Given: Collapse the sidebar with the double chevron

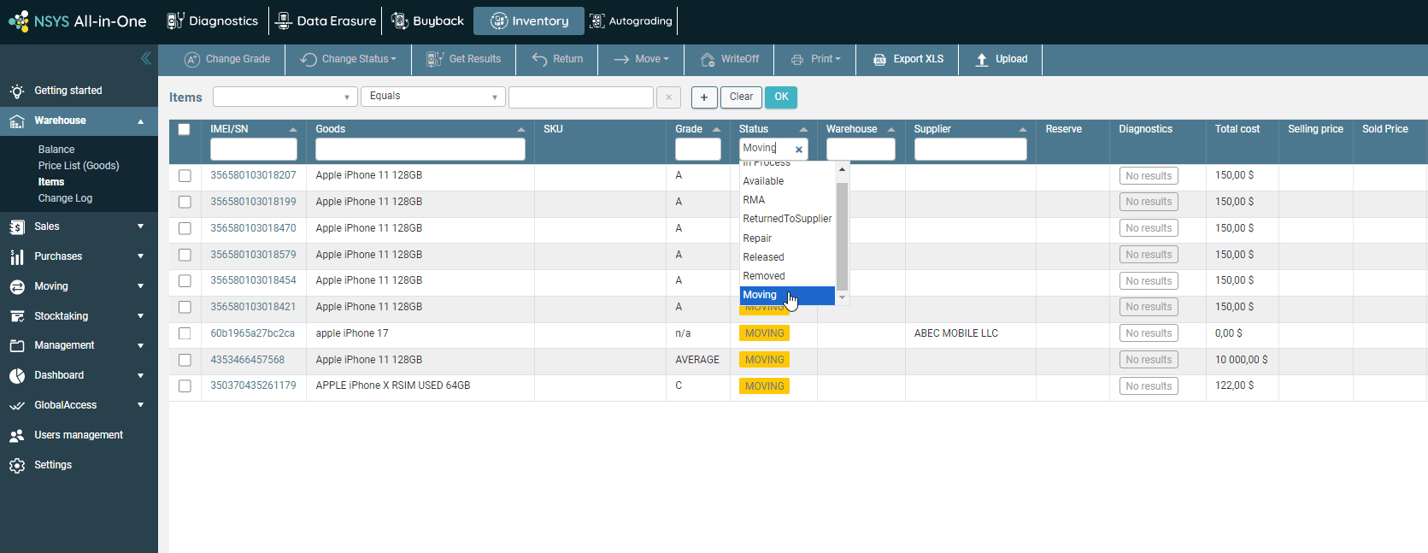Looking at the screenshot, I should pyautogui.click(x=146, y=58).
